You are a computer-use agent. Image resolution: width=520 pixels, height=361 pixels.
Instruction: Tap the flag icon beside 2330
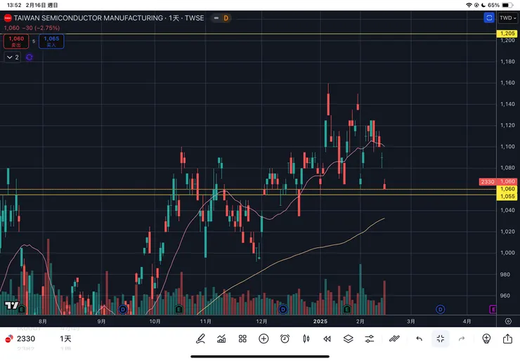point(9,339)
